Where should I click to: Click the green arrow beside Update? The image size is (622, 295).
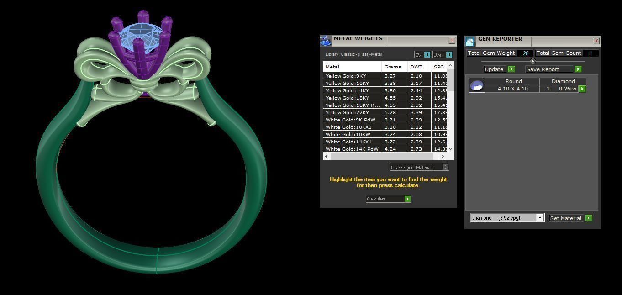[511, 69]
